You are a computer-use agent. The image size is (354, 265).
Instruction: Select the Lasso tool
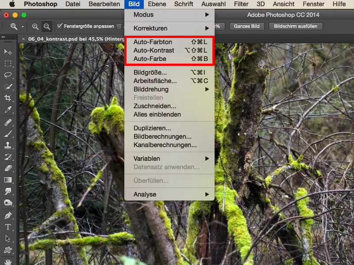[x=8, y=75]
